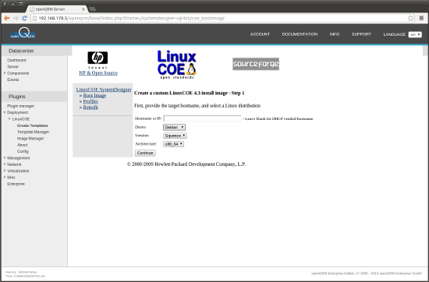Viewport: 429px width, 282px height.
Task: Open the Version dropdown showing Squeeze
Action: tap(175, 136)
